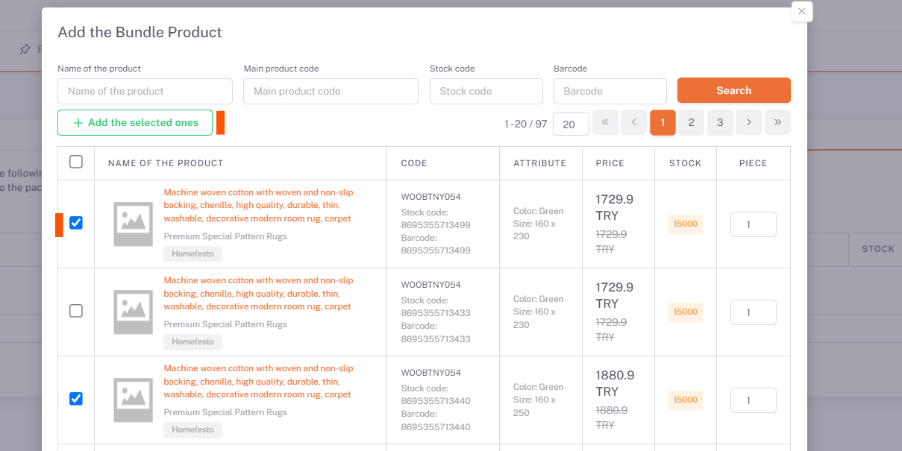The height and width of the screenshot is (451, 902).
Task: Switch to page 2
Action: coord(691,123)
